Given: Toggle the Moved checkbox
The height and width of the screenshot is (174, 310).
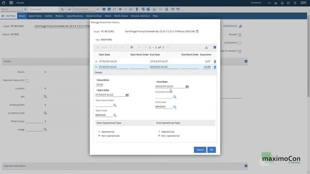Looking at the screenshot, I should click(240, 35).
